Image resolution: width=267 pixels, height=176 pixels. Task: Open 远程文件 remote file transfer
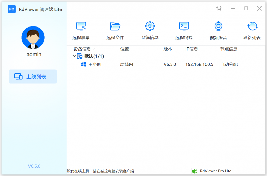tap(115, 30)
